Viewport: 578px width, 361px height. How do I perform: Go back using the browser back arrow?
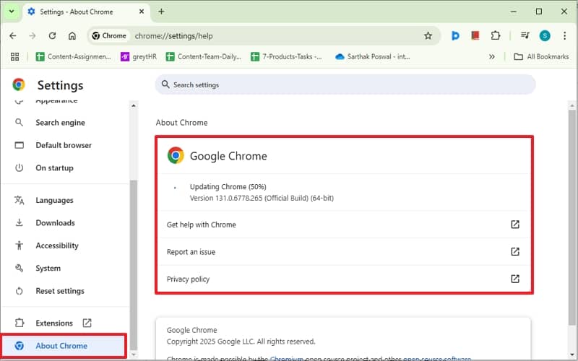pyautogui.click(x=13, y=35)
